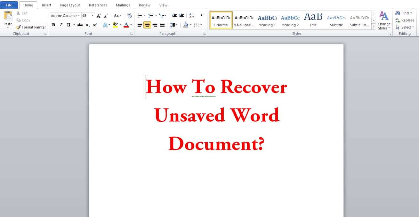
Task: Sort the selected text alphabetically
Action: tap(191, 15)
